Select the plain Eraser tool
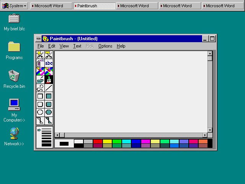Screen dimensions: 245x184 tap(49, 71)
